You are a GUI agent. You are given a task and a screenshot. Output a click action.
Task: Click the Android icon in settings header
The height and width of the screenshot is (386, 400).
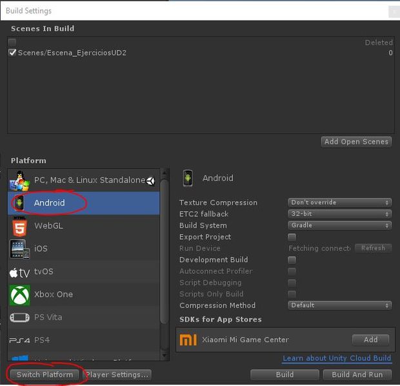(188, 178)
